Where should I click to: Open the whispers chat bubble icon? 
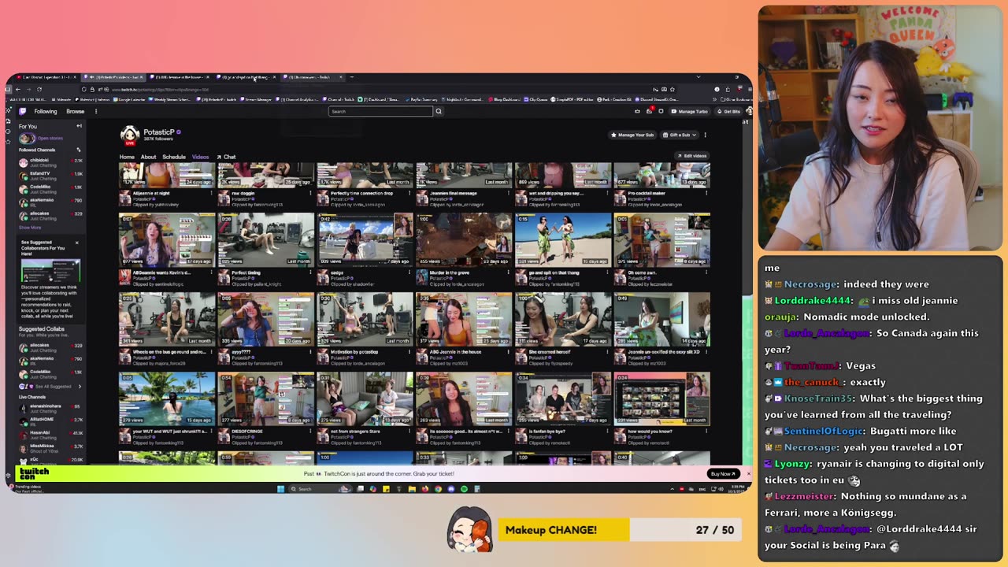[661, 111]
